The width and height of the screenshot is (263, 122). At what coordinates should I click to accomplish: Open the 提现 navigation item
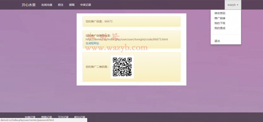click(72, 5)
